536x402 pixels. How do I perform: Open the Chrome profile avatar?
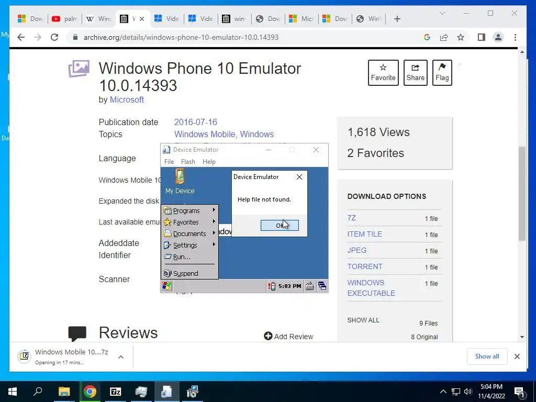(x=498, y=37)
